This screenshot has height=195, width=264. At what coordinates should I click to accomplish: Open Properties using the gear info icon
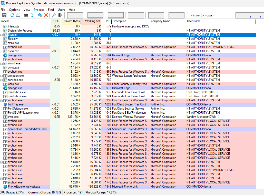[40, 15]
